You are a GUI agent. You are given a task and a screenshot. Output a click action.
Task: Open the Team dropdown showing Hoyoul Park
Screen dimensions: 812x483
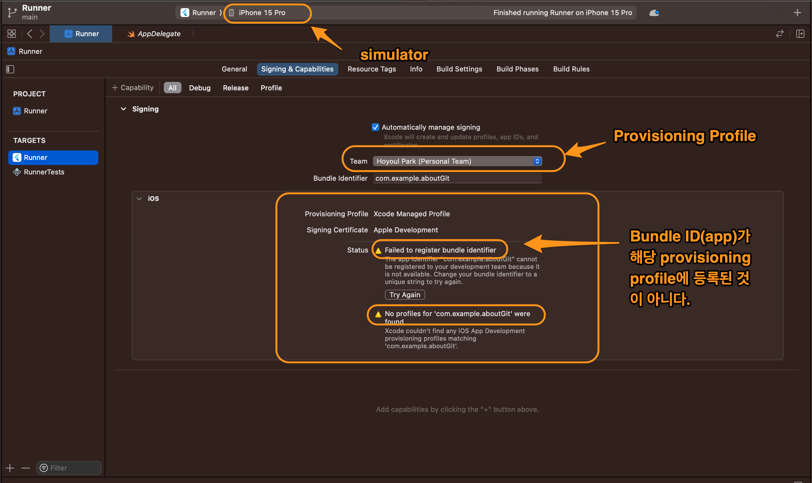[456, 161]
